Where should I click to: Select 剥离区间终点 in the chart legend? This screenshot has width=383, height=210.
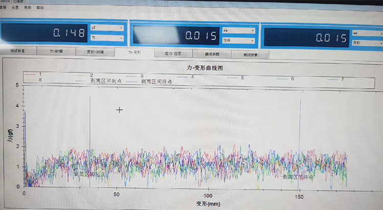(x=156, y=81)
